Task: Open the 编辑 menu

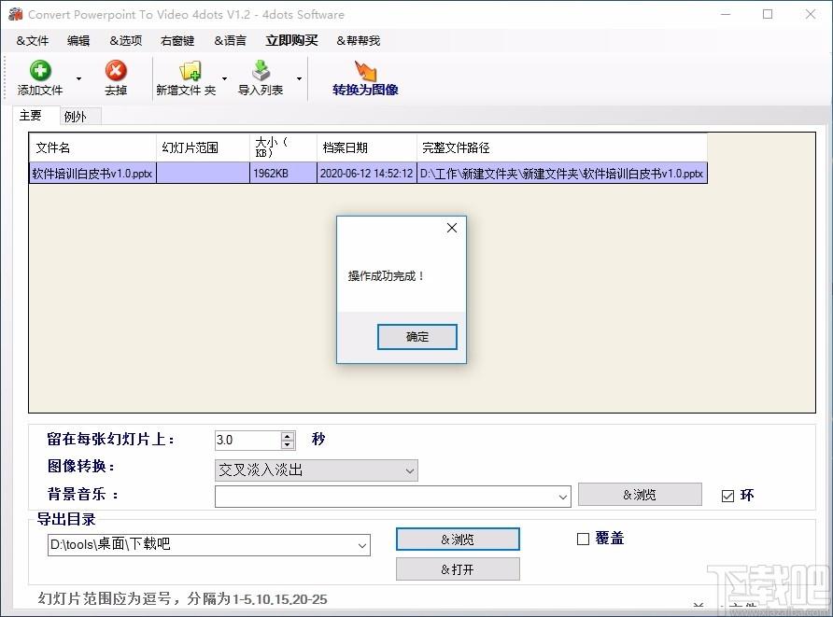Action: [78, 41]
